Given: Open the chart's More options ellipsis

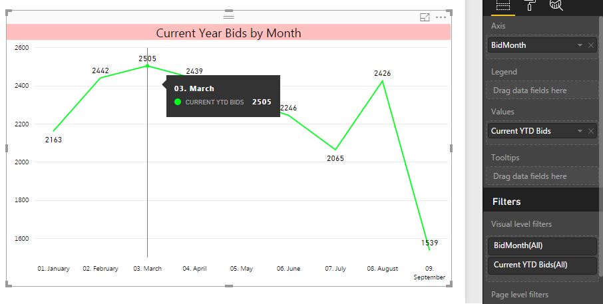Looking at the screenshot, I should 441,17.
